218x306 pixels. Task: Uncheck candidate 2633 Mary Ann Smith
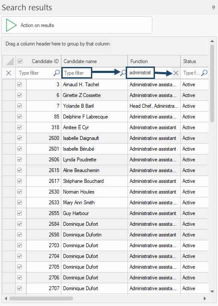pos(19,203)
